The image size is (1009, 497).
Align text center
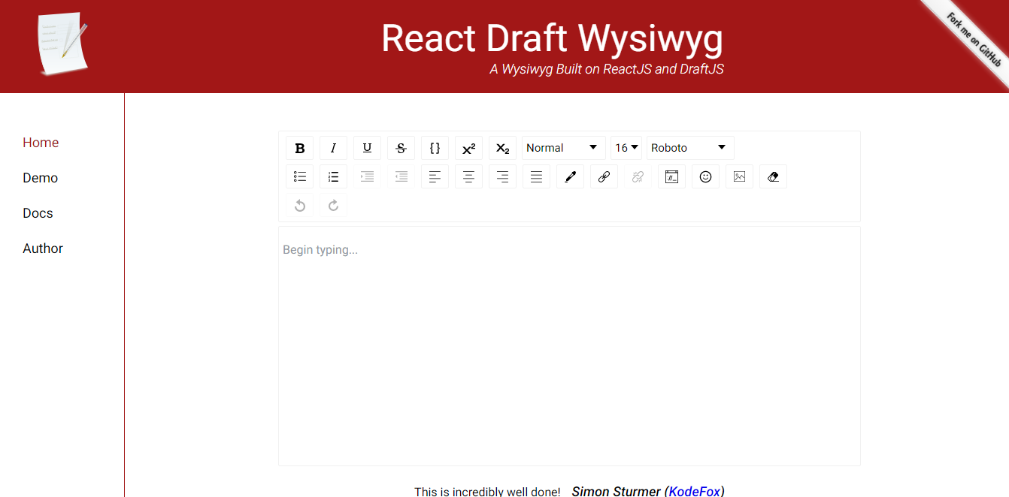[x=468, y=176]
